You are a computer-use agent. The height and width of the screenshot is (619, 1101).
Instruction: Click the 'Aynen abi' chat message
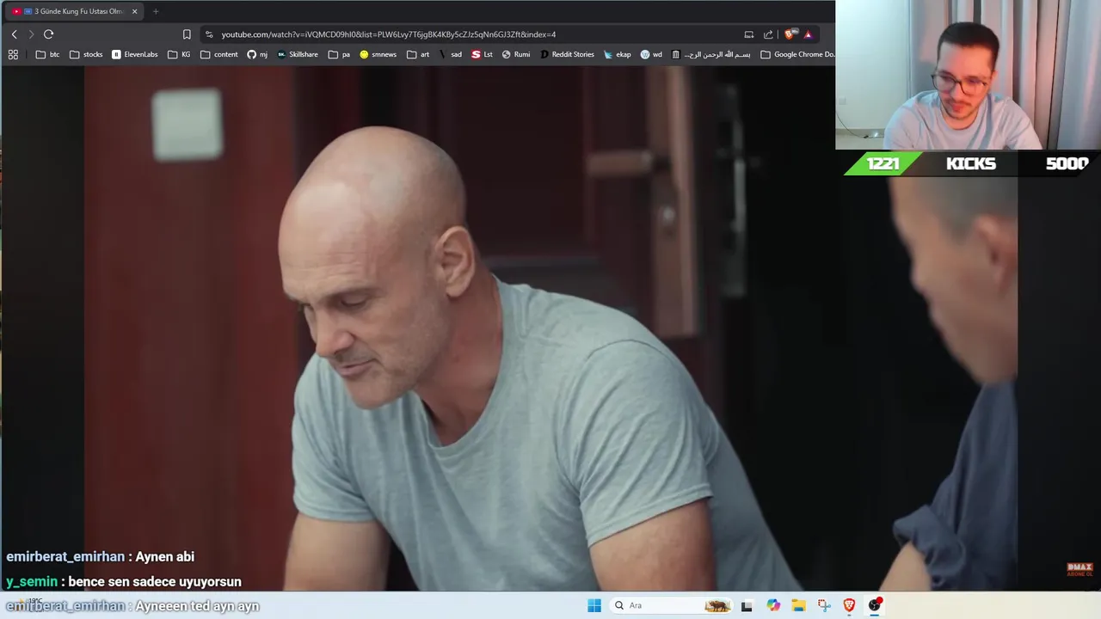[164, 556]
